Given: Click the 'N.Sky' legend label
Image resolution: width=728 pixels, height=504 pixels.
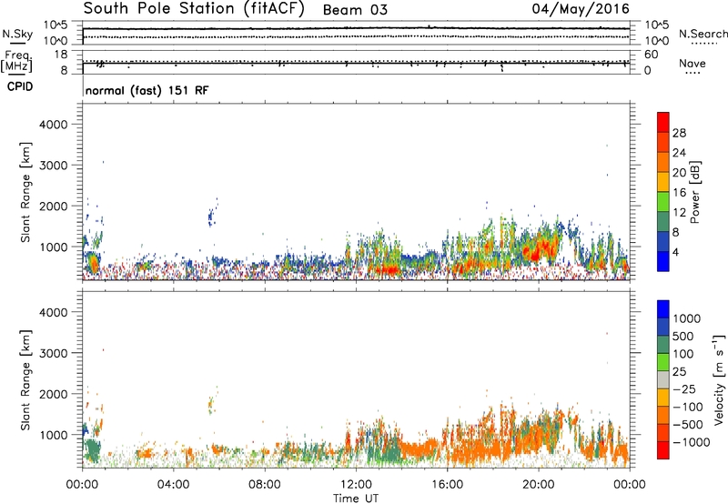Looking at the screenshot, I should point(17,34).
